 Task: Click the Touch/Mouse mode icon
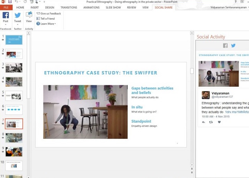pos(37,2)
